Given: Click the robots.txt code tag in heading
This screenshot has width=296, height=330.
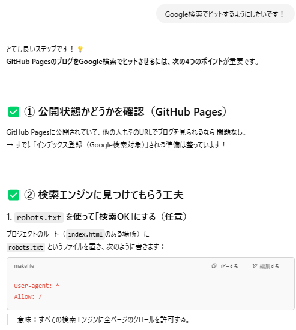Looking at the screenshot, I should tap(39, 217).
